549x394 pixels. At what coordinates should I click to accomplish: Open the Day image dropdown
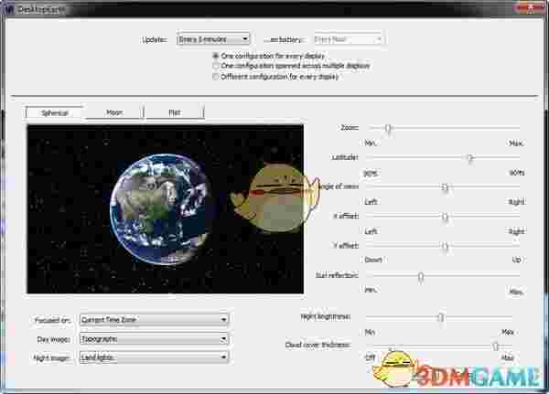click(154, 339)
